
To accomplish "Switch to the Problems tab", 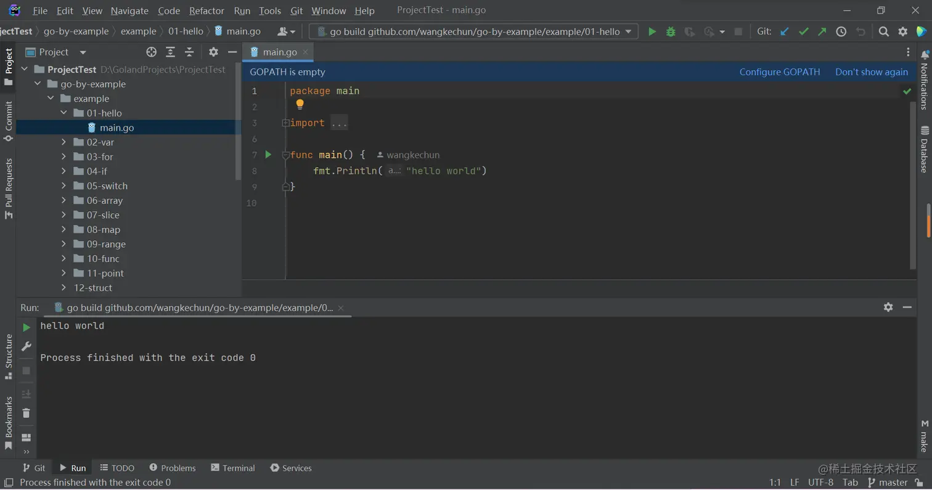I will pos(172,468).
